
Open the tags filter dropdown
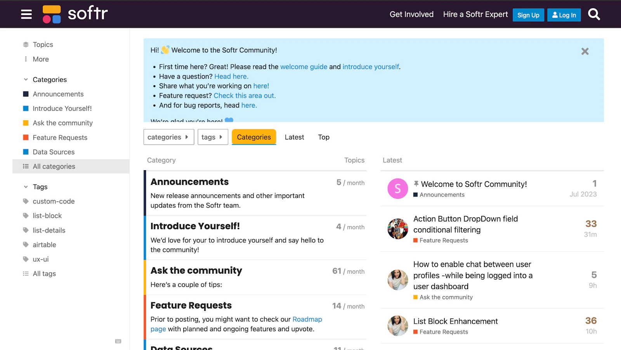point(213,137)
